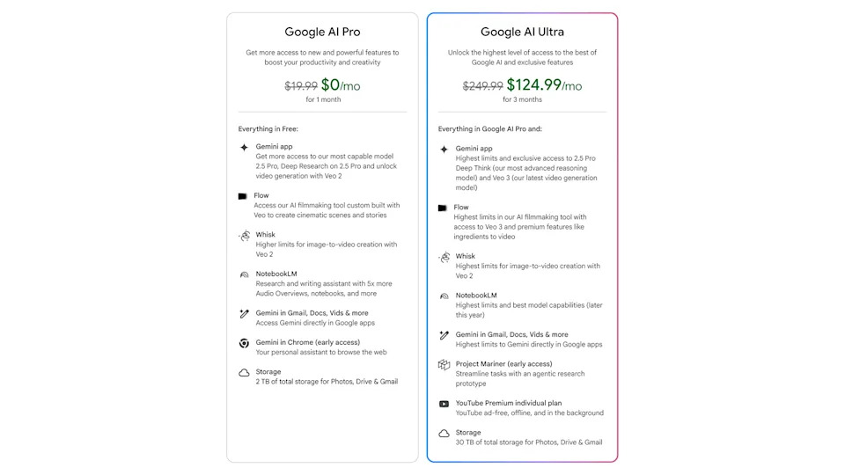845x475 pixels.
Task: Click the Whisk icon in Pro plan
Action: pos(244,236)
